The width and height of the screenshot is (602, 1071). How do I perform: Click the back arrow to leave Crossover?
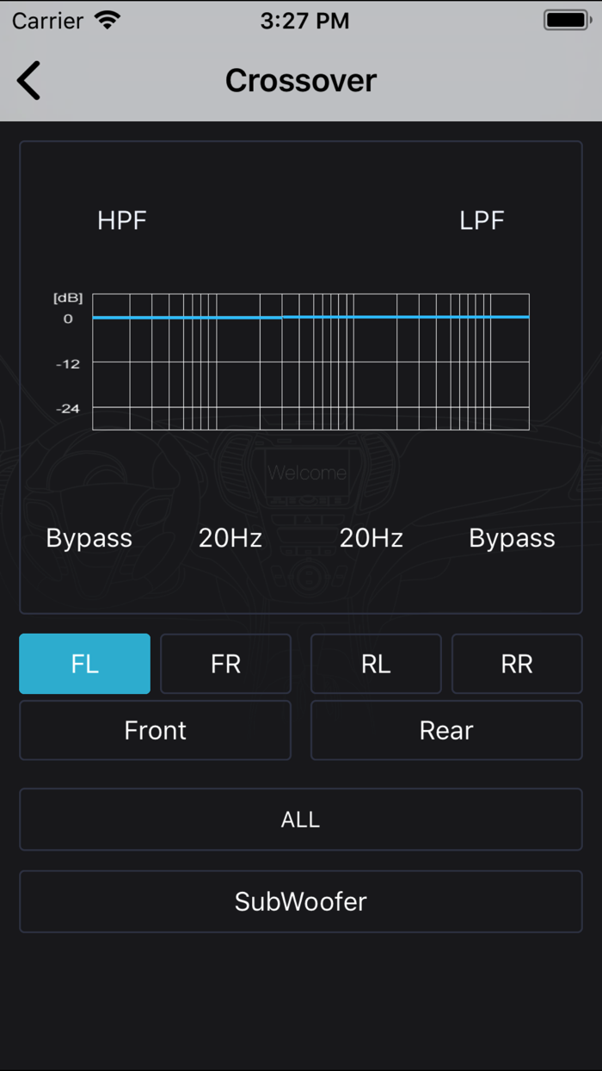(x=28, y=79)
